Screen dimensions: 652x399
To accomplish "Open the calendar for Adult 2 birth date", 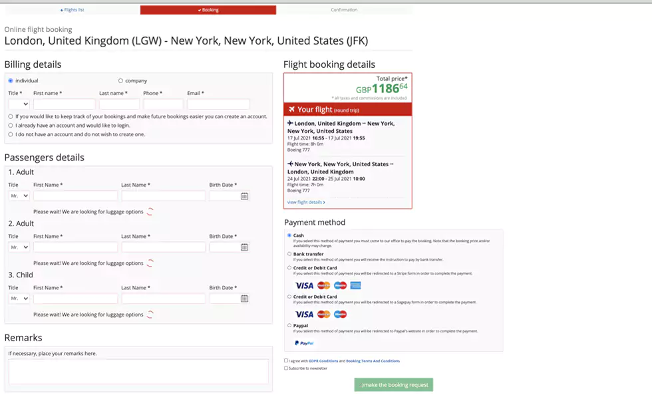I will pos(244,247).
